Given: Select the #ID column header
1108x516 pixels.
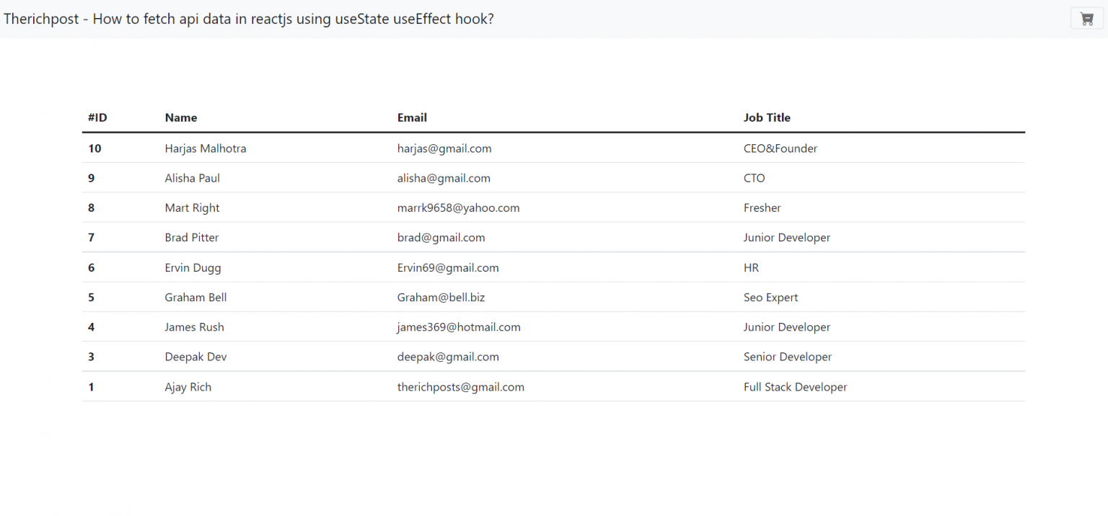Looking at the screenshot, I should (97, 117).
